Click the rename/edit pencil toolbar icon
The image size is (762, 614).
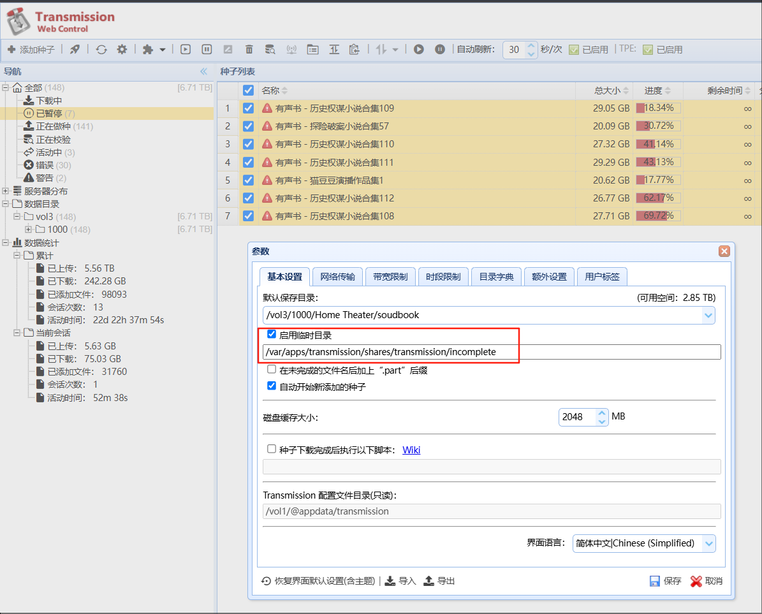tap(228, 50)
